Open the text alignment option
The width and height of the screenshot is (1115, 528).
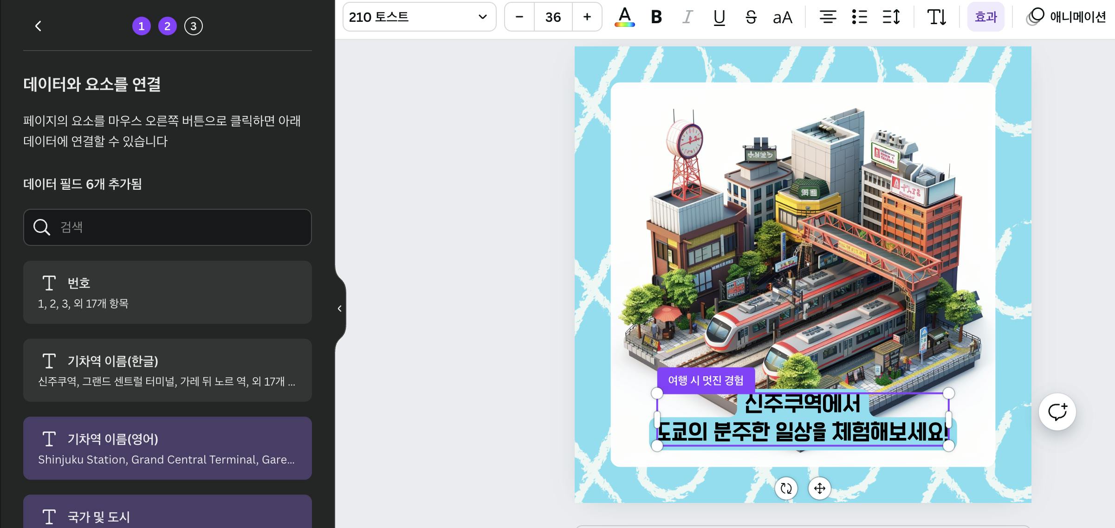pyautogui.click(x=828, y=17)
